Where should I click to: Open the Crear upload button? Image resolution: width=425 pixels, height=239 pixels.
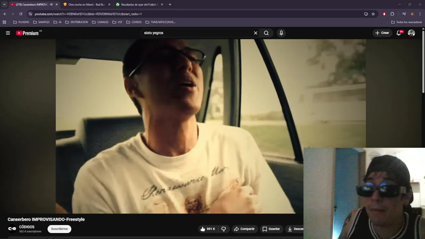[382, 33]
